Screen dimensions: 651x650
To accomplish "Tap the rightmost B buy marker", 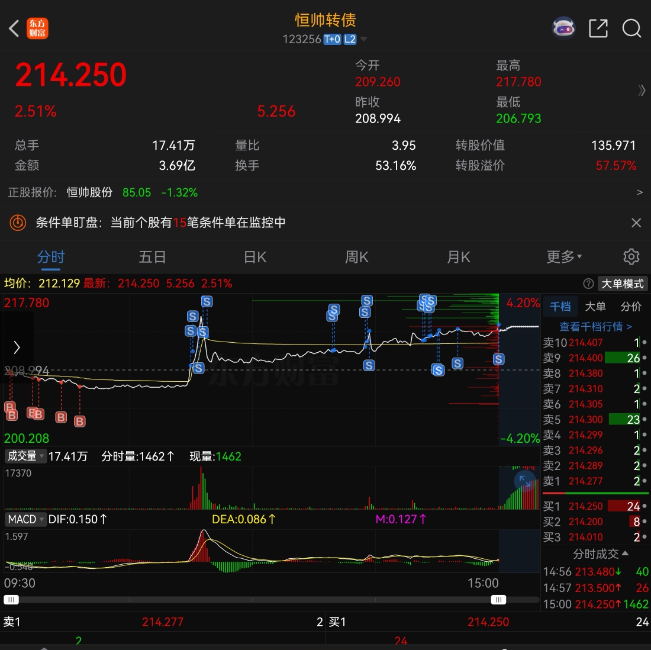I will coord(79,421).
